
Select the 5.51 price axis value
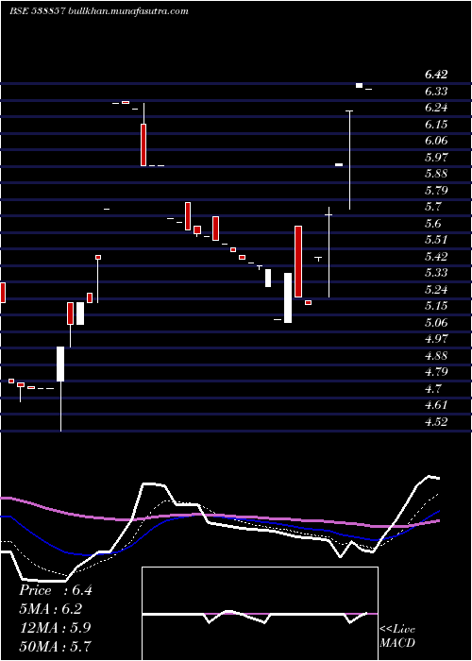pyautogui.click(x=436, y=240)
